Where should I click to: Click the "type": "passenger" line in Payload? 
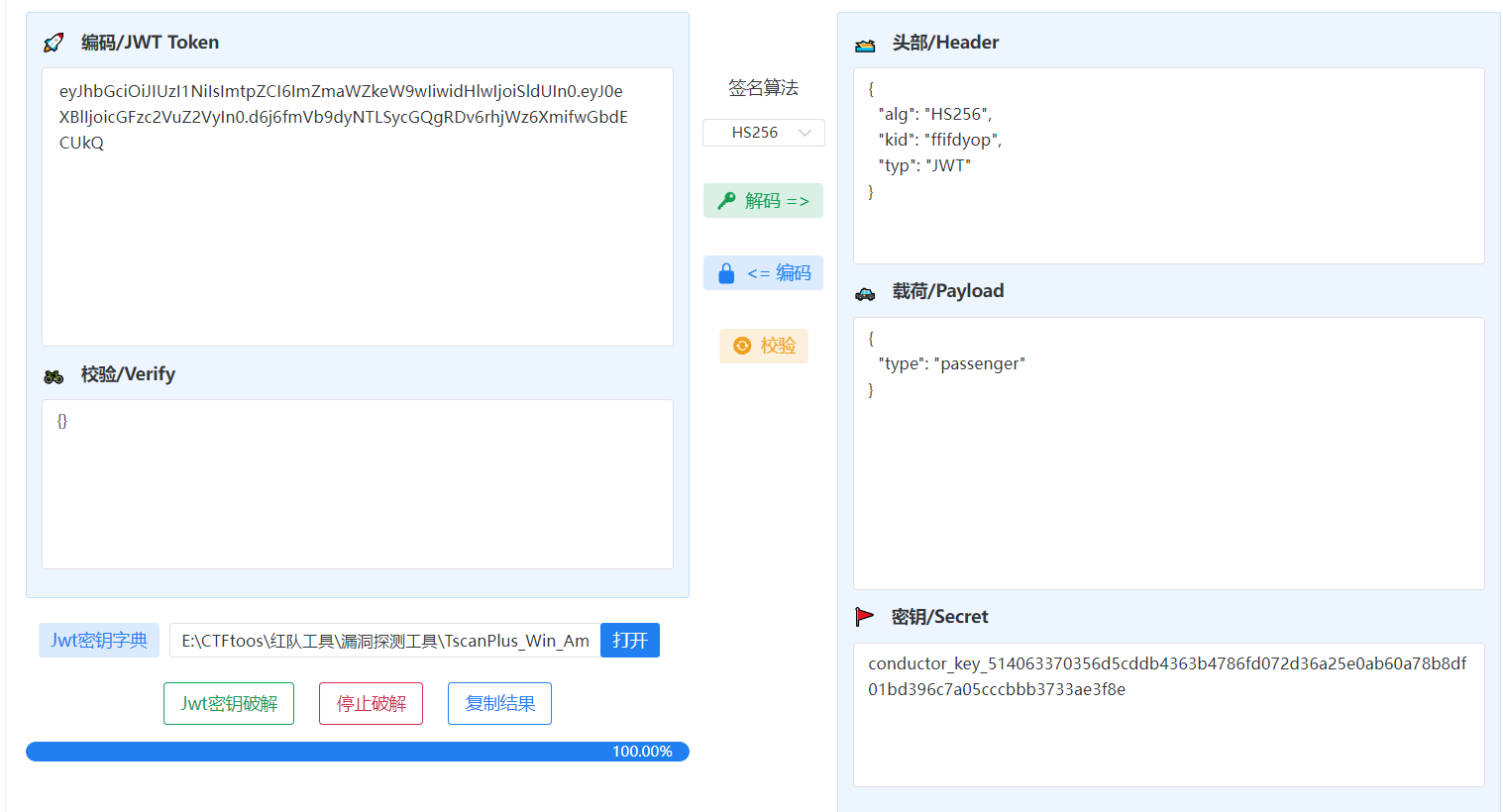[x=952, y=363]
